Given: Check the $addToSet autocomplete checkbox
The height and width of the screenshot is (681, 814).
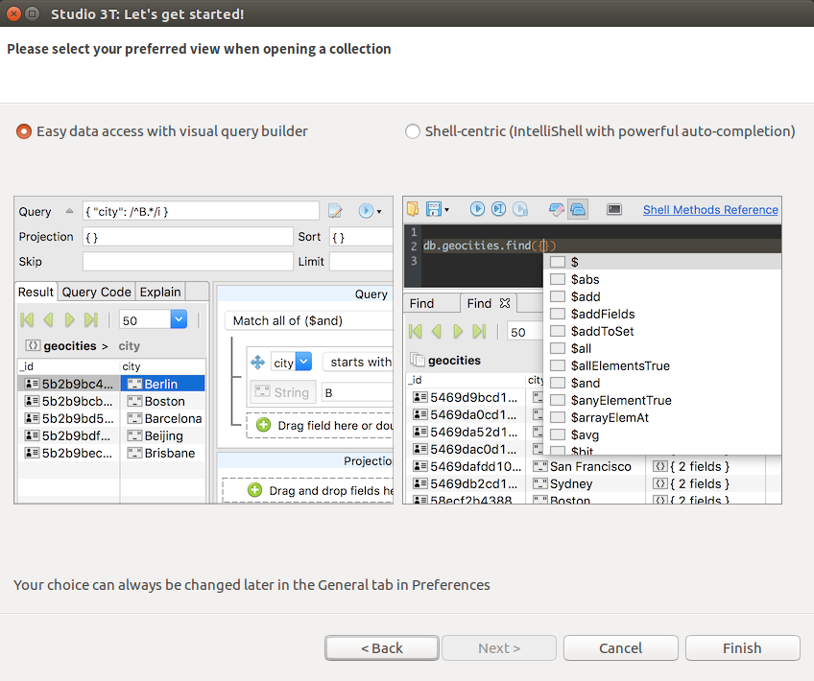Looking at the screenshot, I should (558, 331).
